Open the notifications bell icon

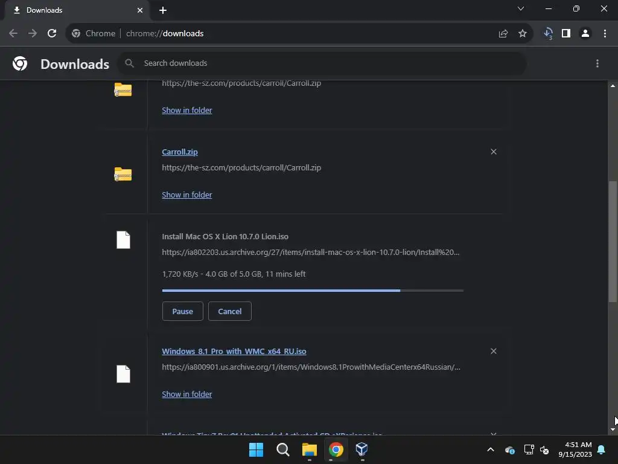[602, 449]
